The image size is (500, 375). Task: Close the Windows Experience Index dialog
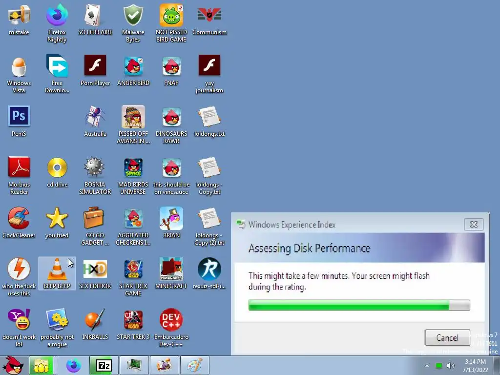point(474,225)
